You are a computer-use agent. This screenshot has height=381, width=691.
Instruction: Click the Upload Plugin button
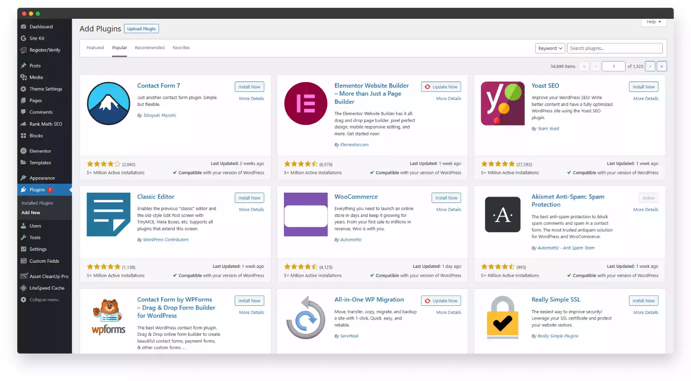click(x=142, y=29)
